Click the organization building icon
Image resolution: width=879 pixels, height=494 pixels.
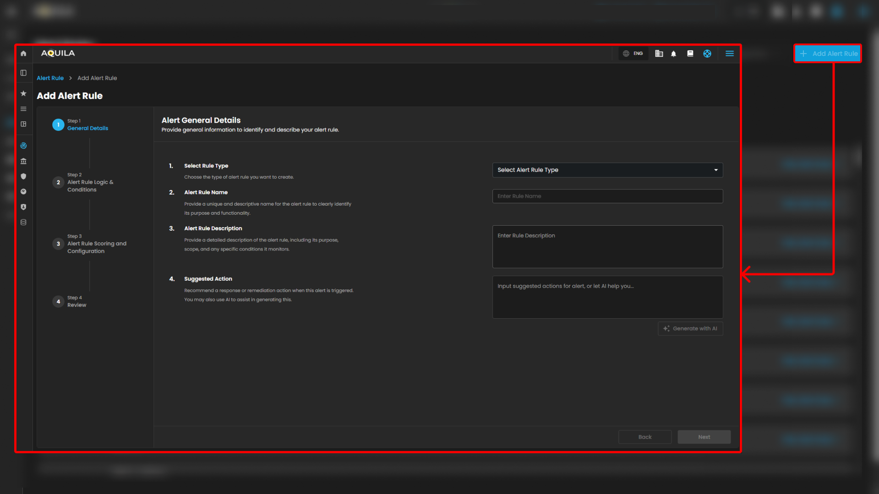[659, 54]
